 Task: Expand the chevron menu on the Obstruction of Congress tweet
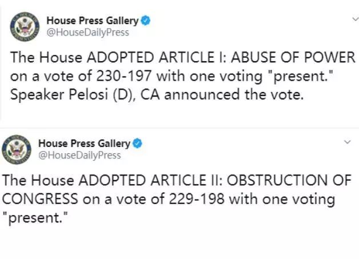click(x=348, y=142)
